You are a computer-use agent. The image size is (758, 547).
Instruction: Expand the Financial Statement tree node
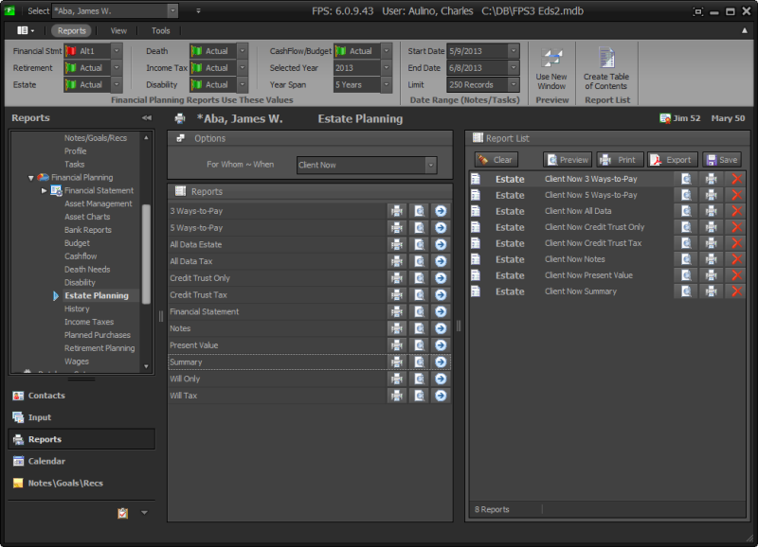[44, 191]
